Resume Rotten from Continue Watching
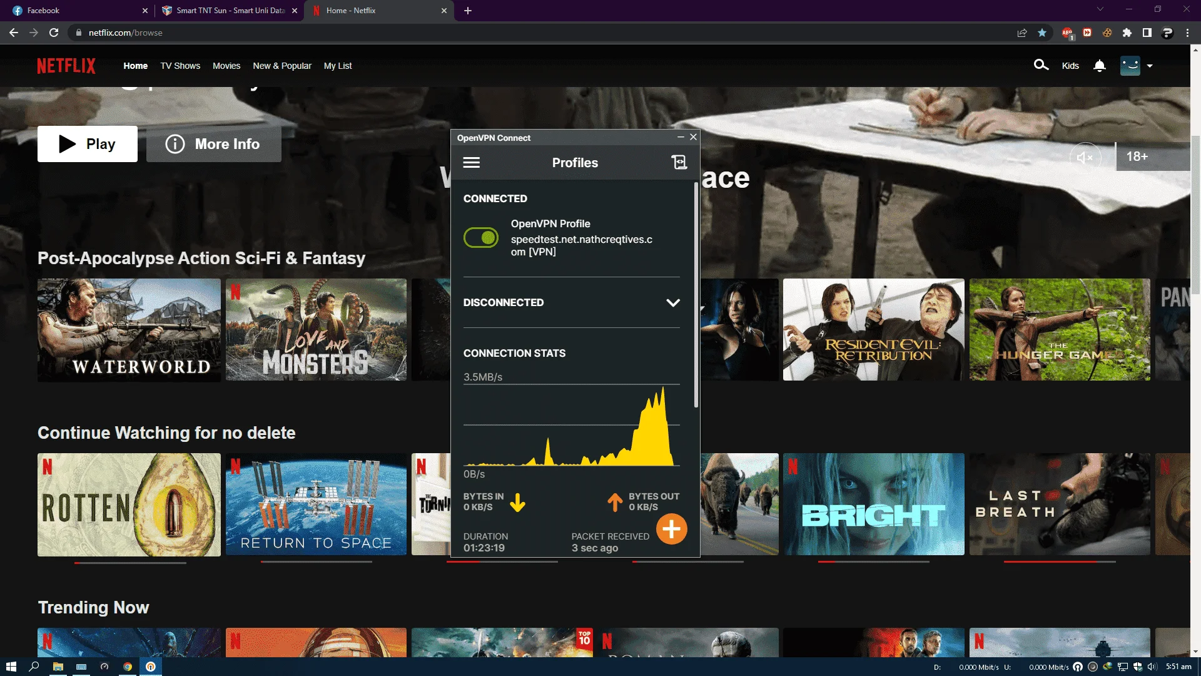This screenshot has width=1201, height=676. (129, 504)
